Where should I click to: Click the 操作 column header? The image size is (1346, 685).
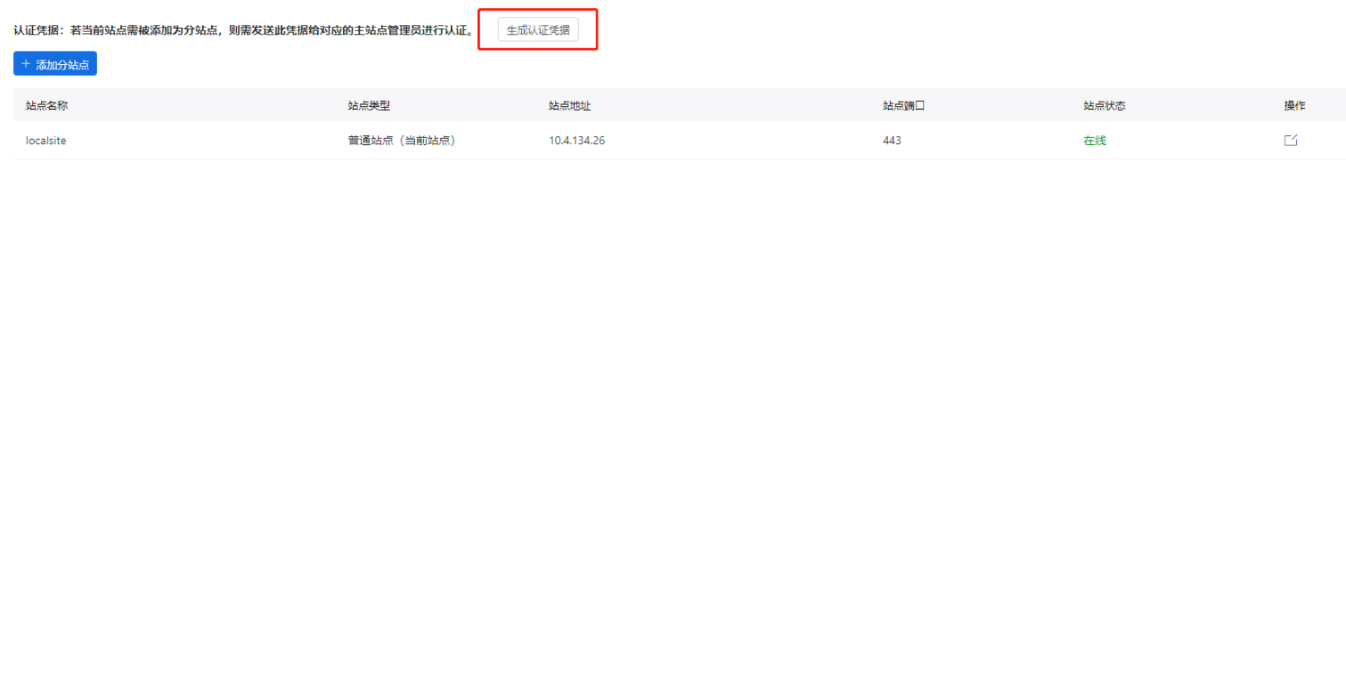coord(1294,105)
